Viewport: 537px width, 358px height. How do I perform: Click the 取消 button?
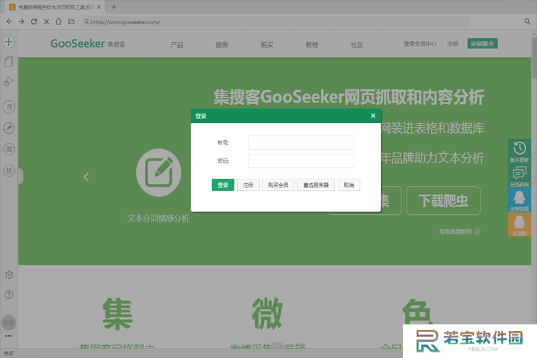pyautogui.click(x=348, y=185)
